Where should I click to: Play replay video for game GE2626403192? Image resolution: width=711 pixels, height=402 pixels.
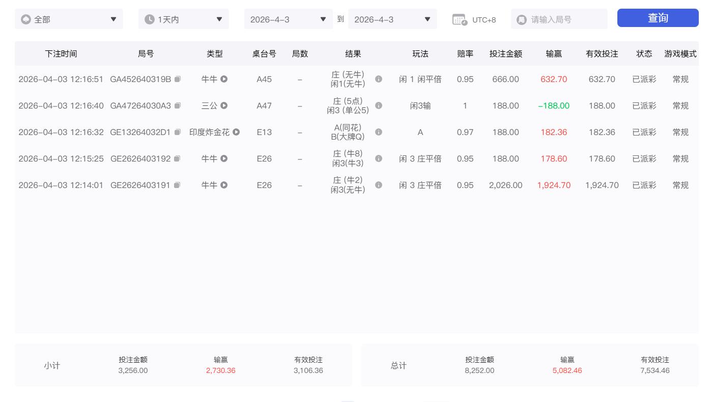(x=224, y=158)
